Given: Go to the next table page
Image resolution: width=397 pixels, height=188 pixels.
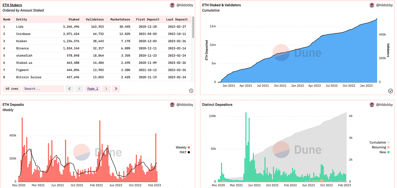Looking at the screenshot, I should (x=106, y=89).
